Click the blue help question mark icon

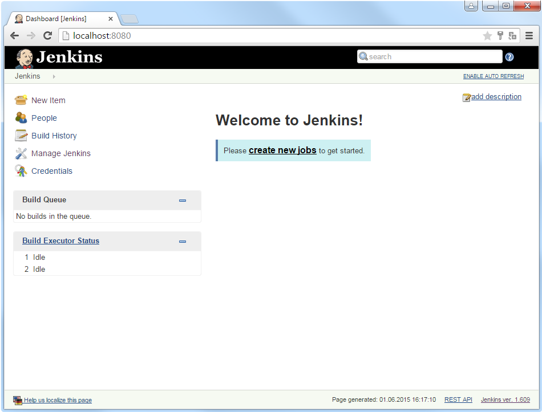tap(509, 57)
